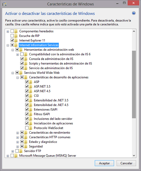Uncheck the Internet Explorer 11 checkbox
The width and height of the screenshot is (141, 171).
[x=12, y=40]
